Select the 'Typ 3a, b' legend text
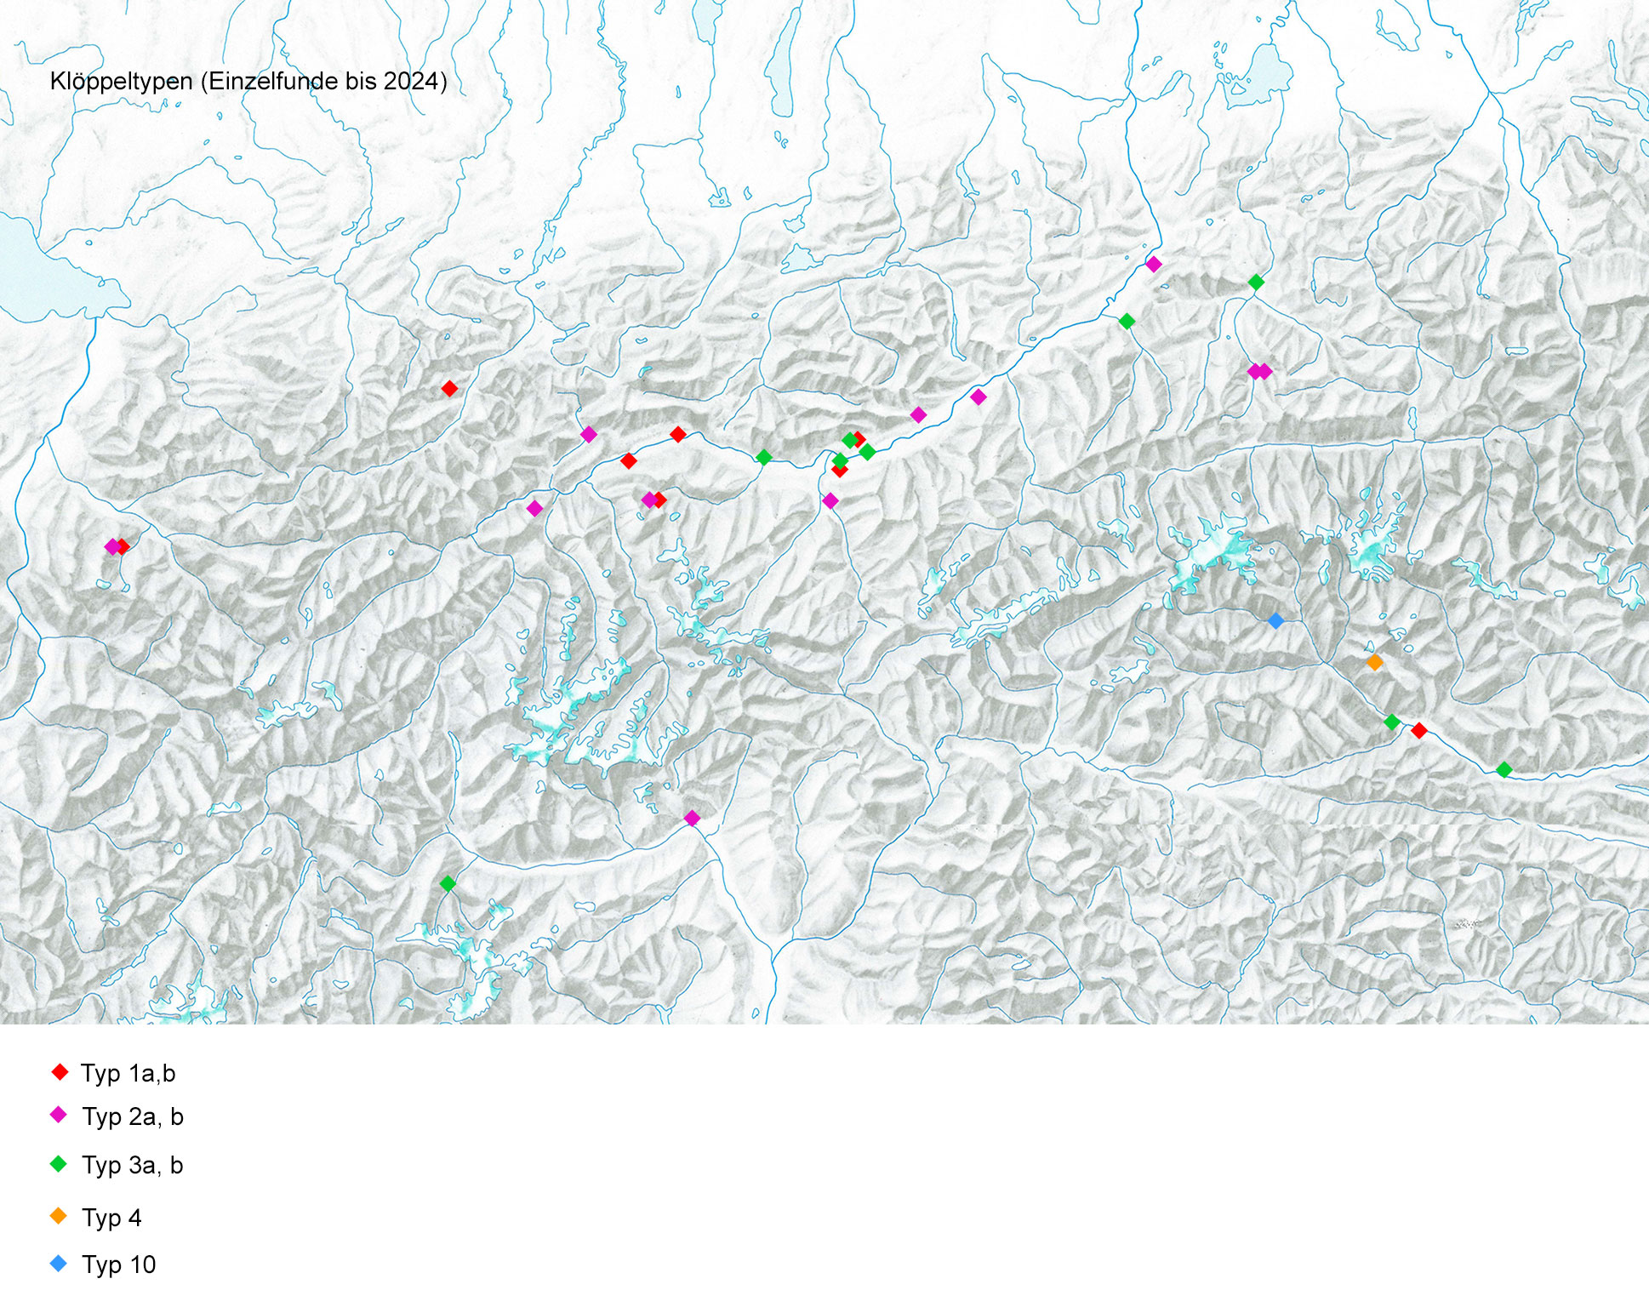Image resolution: width=1649 pixels, height=1313 pixels. pos(133,1165)
